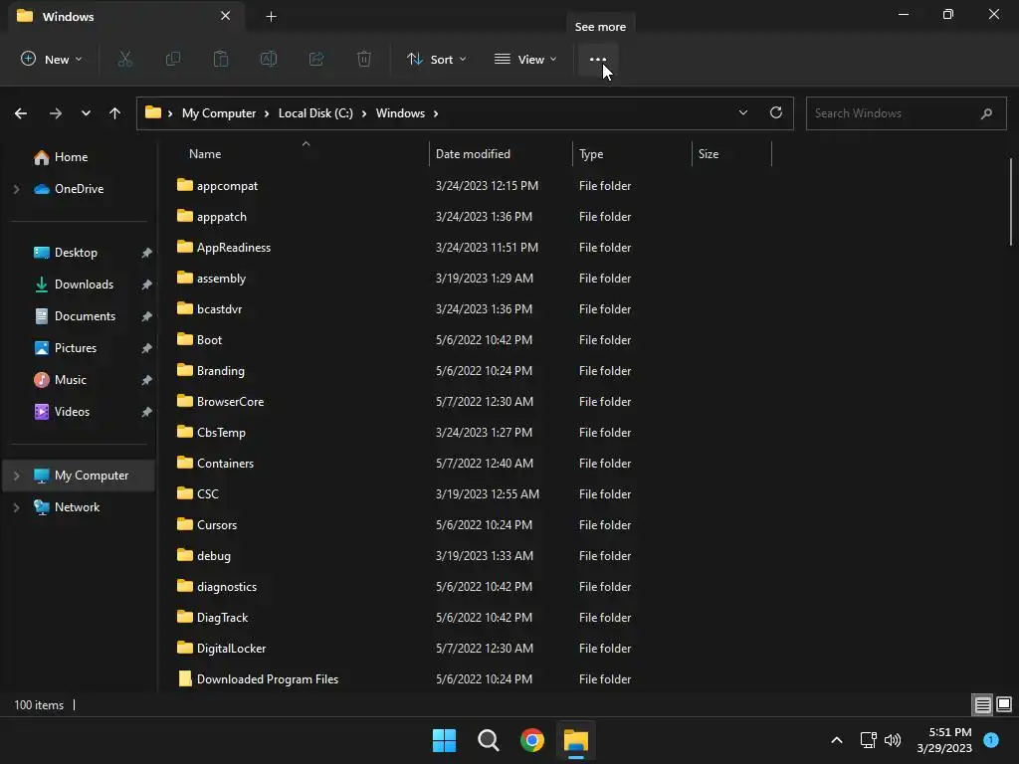Select the DiagTrack folder

point(222,617)
